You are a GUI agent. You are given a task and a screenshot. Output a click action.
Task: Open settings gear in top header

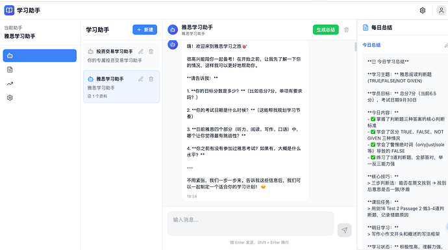[x=423, y=10]
